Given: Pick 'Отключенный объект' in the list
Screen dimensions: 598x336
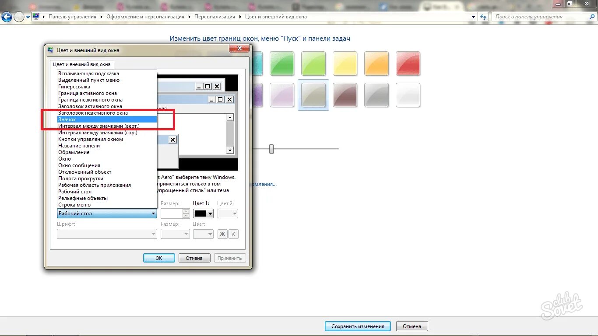Looking at the screenshot, I should click(107, 172).
